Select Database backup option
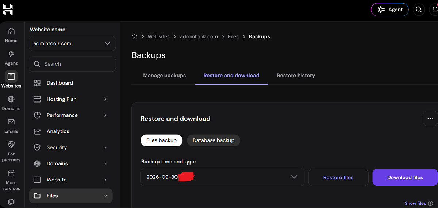 214,140
